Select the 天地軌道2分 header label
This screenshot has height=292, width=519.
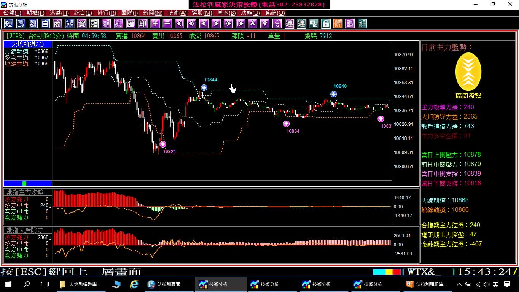point(28,44)
